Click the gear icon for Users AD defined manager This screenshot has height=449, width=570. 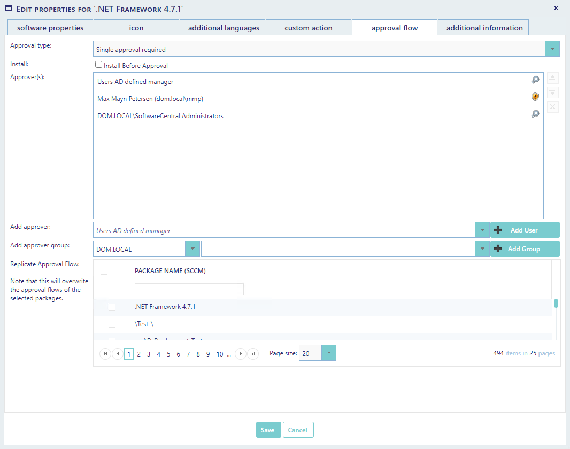click(x=535, y=80)
